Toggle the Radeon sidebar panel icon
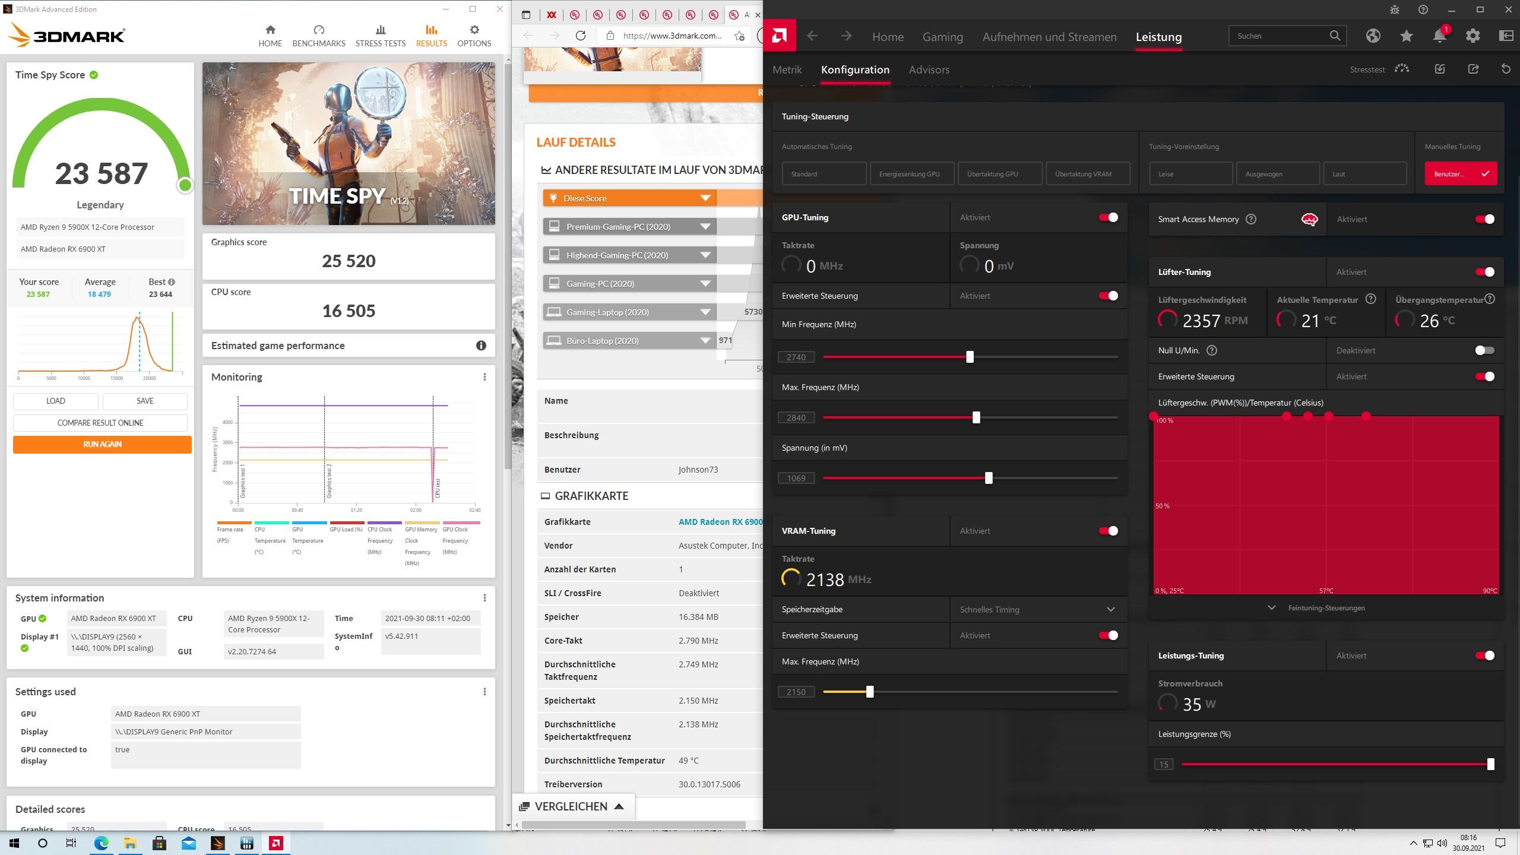This screenshot has height=855, width=1520. (1506, 36)
